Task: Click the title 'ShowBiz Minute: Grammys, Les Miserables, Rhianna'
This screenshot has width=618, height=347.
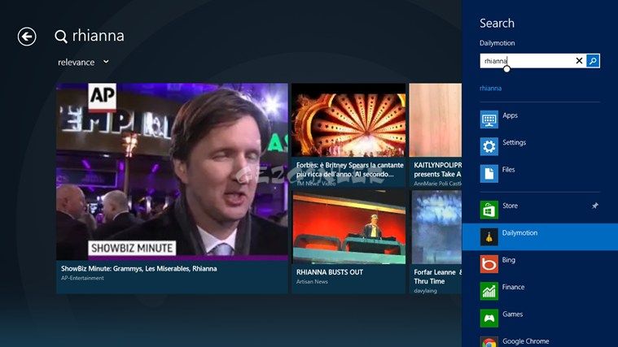Action: click(x=138, y=269)
